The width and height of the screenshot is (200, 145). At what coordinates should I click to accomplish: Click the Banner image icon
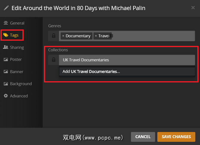click(6, 72)
